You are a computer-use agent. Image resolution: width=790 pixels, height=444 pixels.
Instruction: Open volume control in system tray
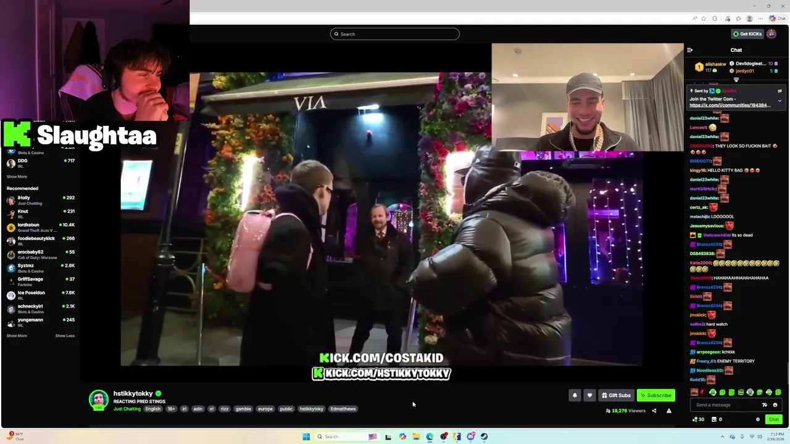tap(760, 437)
